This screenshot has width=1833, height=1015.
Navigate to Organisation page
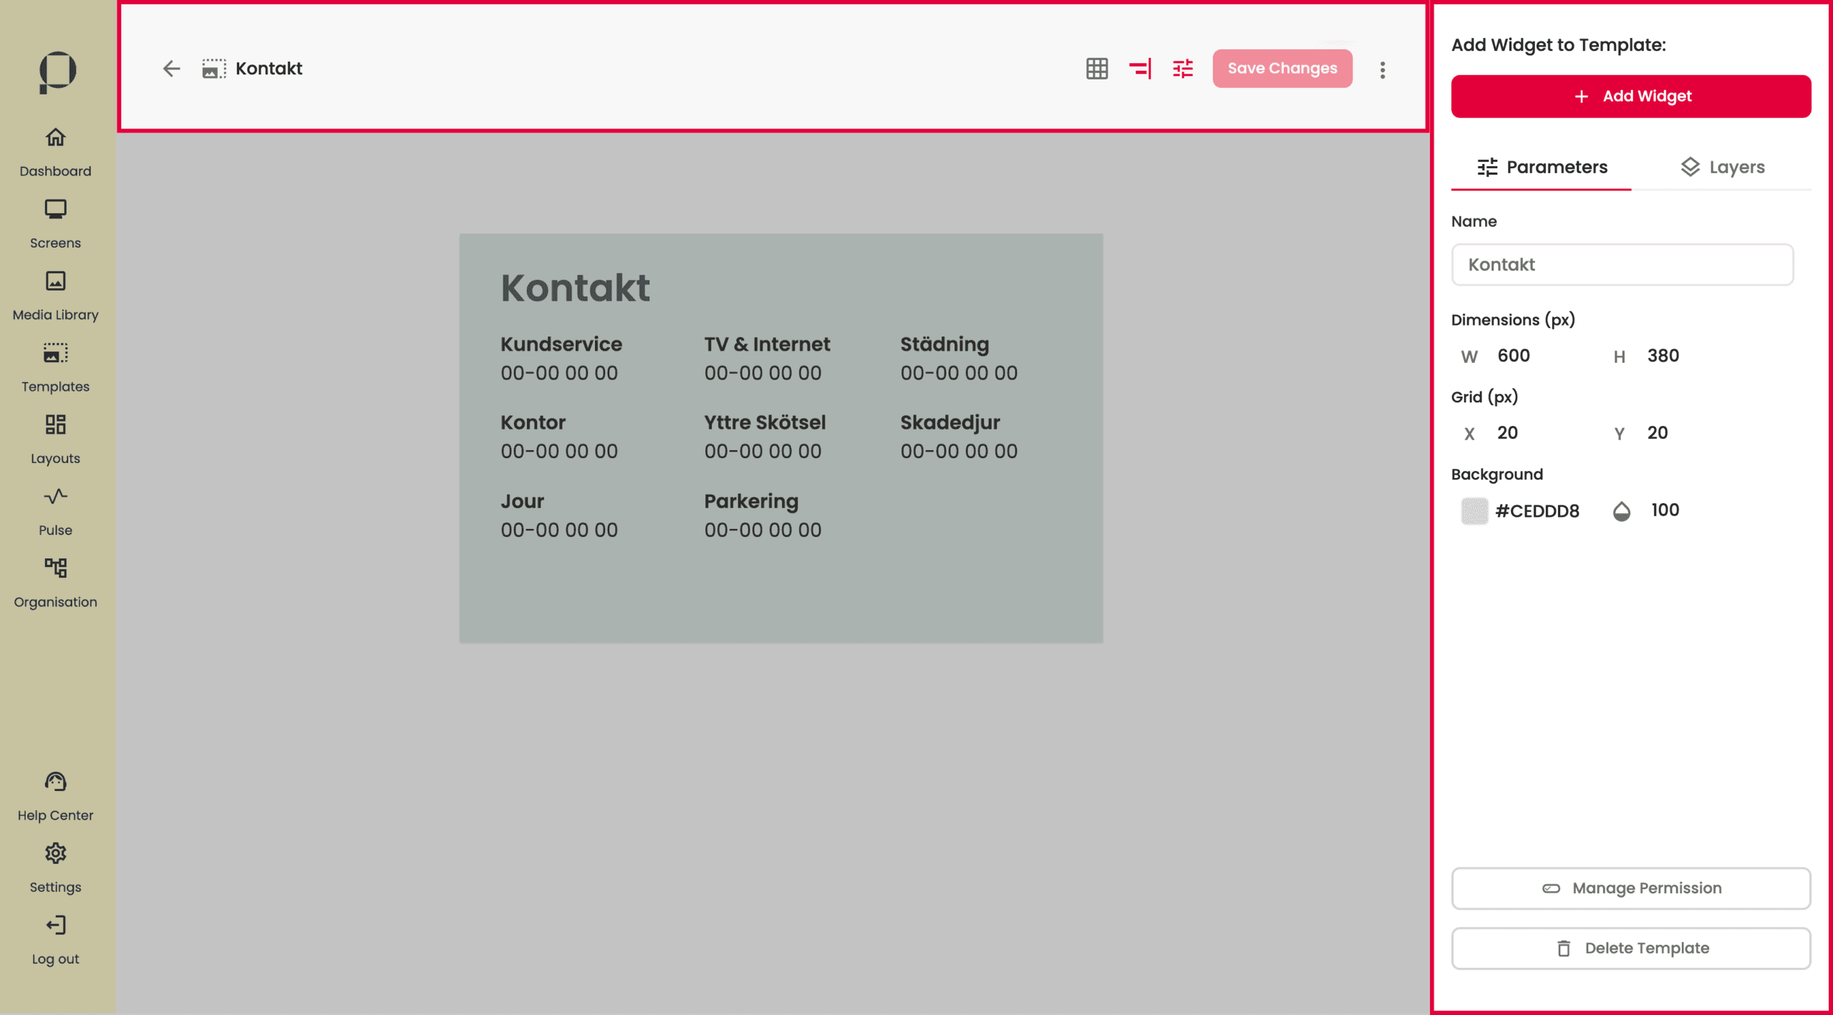point(55,583)
